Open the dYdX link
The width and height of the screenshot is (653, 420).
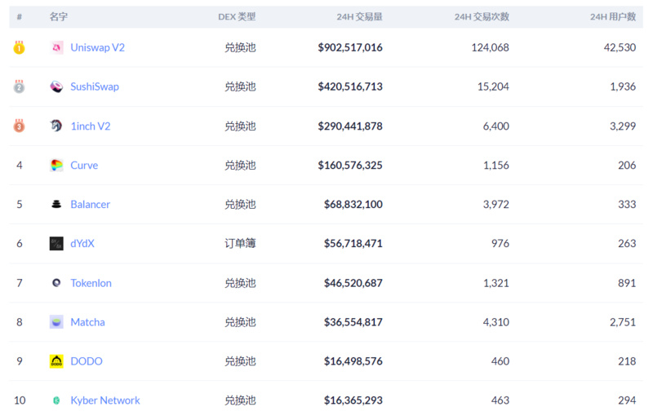click(82, 244)
